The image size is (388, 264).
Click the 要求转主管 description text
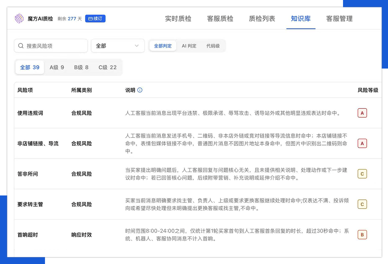(x=237, y=204)
